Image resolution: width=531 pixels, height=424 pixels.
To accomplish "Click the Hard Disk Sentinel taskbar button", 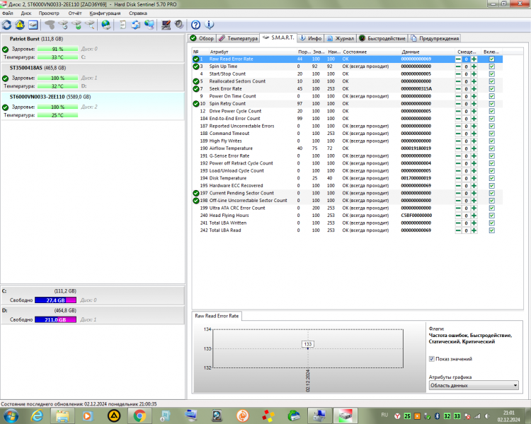I will 345,416.
